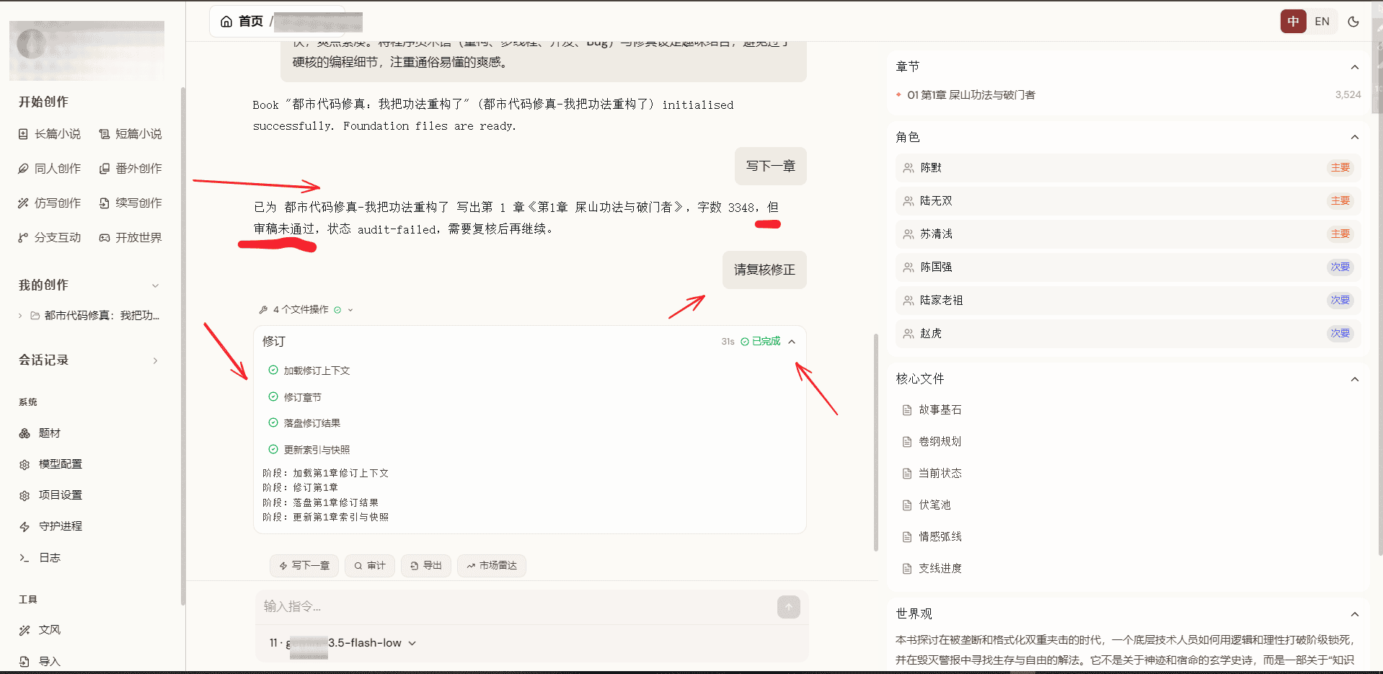Collapse 我的创作 section
This screenshot has width=1383, height=674.
click(x=155, y=285)
